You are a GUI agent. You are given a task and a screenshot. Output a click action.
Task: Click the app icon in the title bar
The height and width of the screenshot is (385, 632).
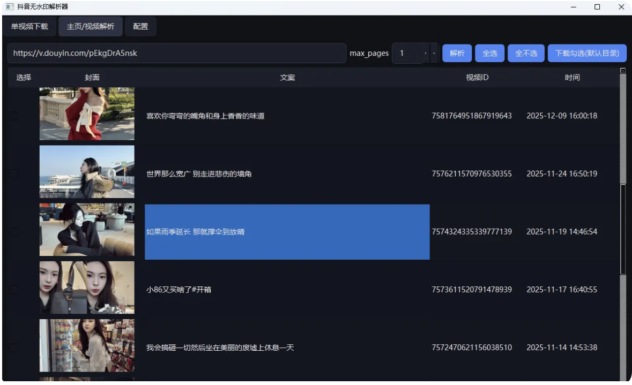[10, 7]
